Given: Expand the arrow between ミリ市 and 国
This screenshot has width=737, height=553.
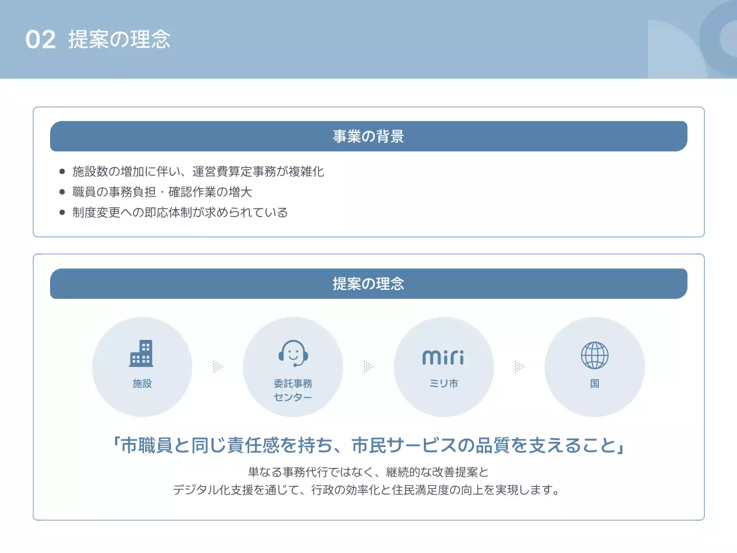Looking at the screenshot, I should [x=520, y=366].
